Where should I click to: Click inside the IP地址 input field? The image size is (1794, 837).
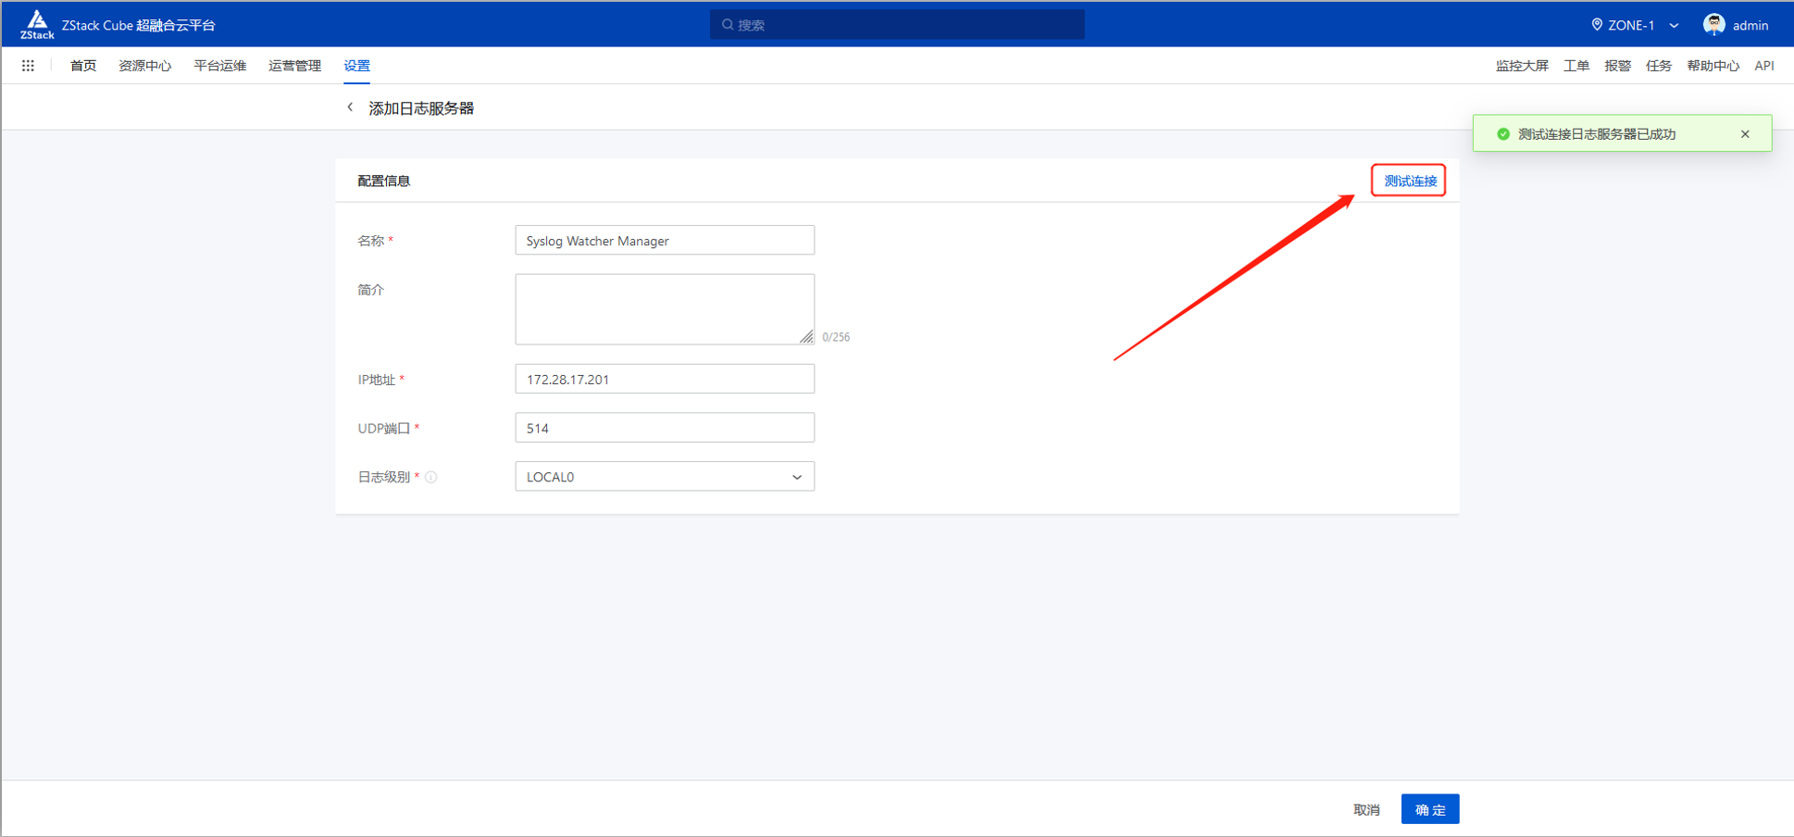(664, 378)
